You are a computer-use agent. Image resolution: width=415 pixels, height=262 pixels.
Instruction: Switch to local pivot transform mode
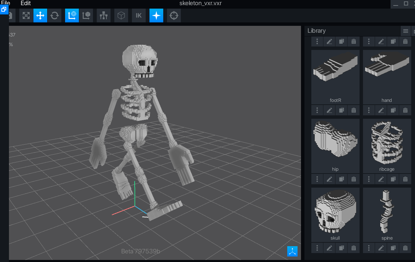click(86, 15)
